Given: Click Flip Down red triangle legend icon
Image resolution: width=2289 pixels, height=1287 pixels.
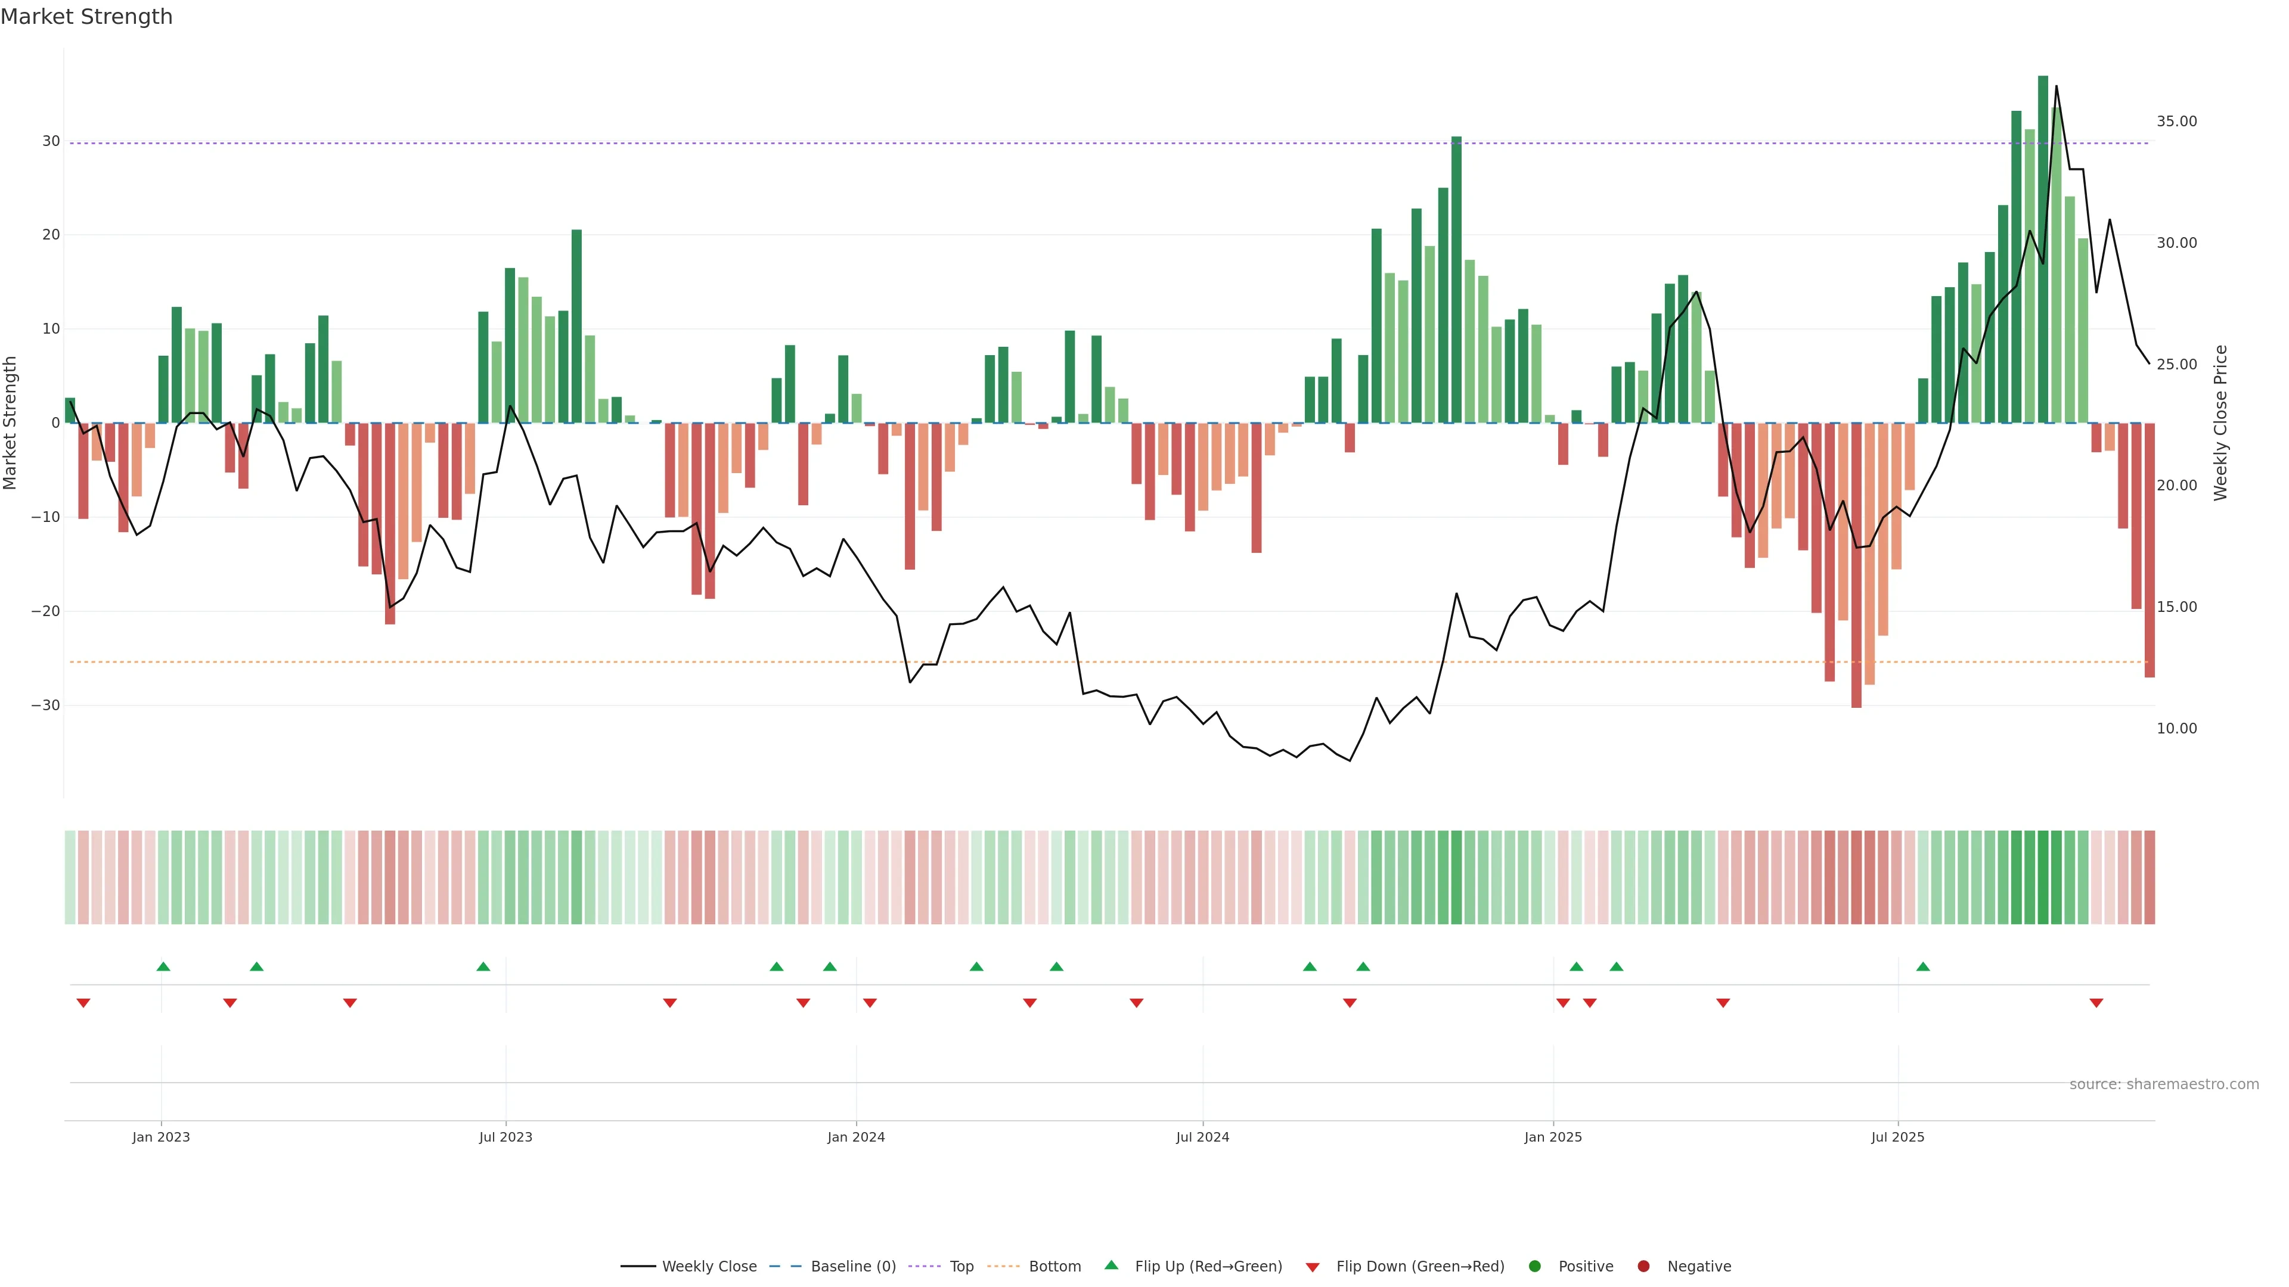Looking at the screenshot, I should 1313,1267.
